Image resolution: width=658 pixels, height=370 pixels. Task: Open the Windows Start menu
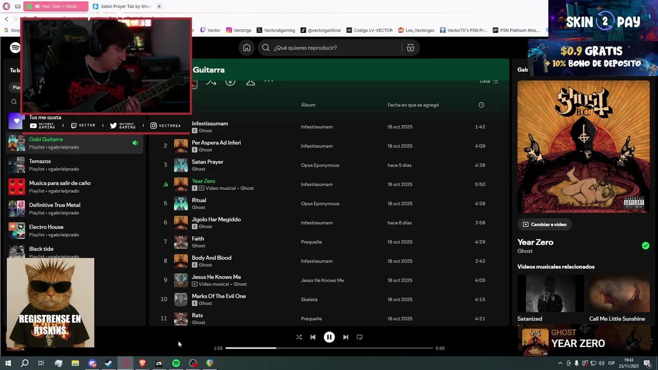tap(8, 363)
